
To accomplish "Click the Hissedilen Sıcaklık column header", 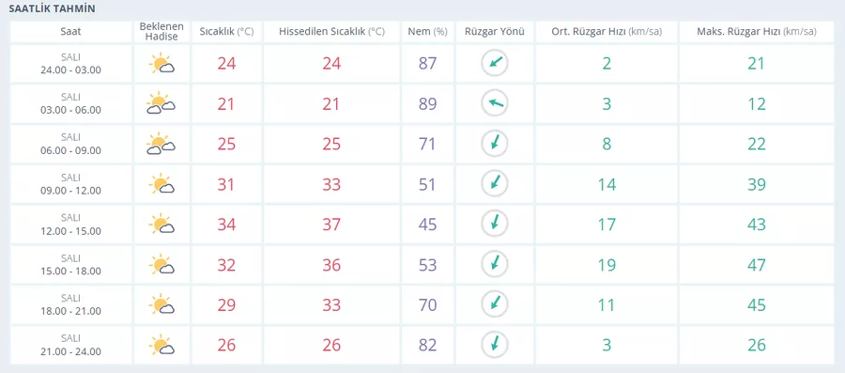I will 331,31.
